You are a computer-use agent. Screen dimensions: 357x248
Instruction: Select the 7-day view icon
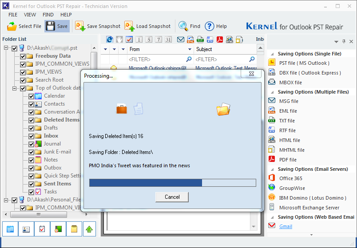[159, 39]
